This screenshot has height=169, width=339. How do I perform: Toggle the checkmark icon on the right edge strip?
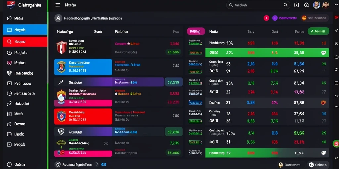pyautogui.click(x=336, y=30)
